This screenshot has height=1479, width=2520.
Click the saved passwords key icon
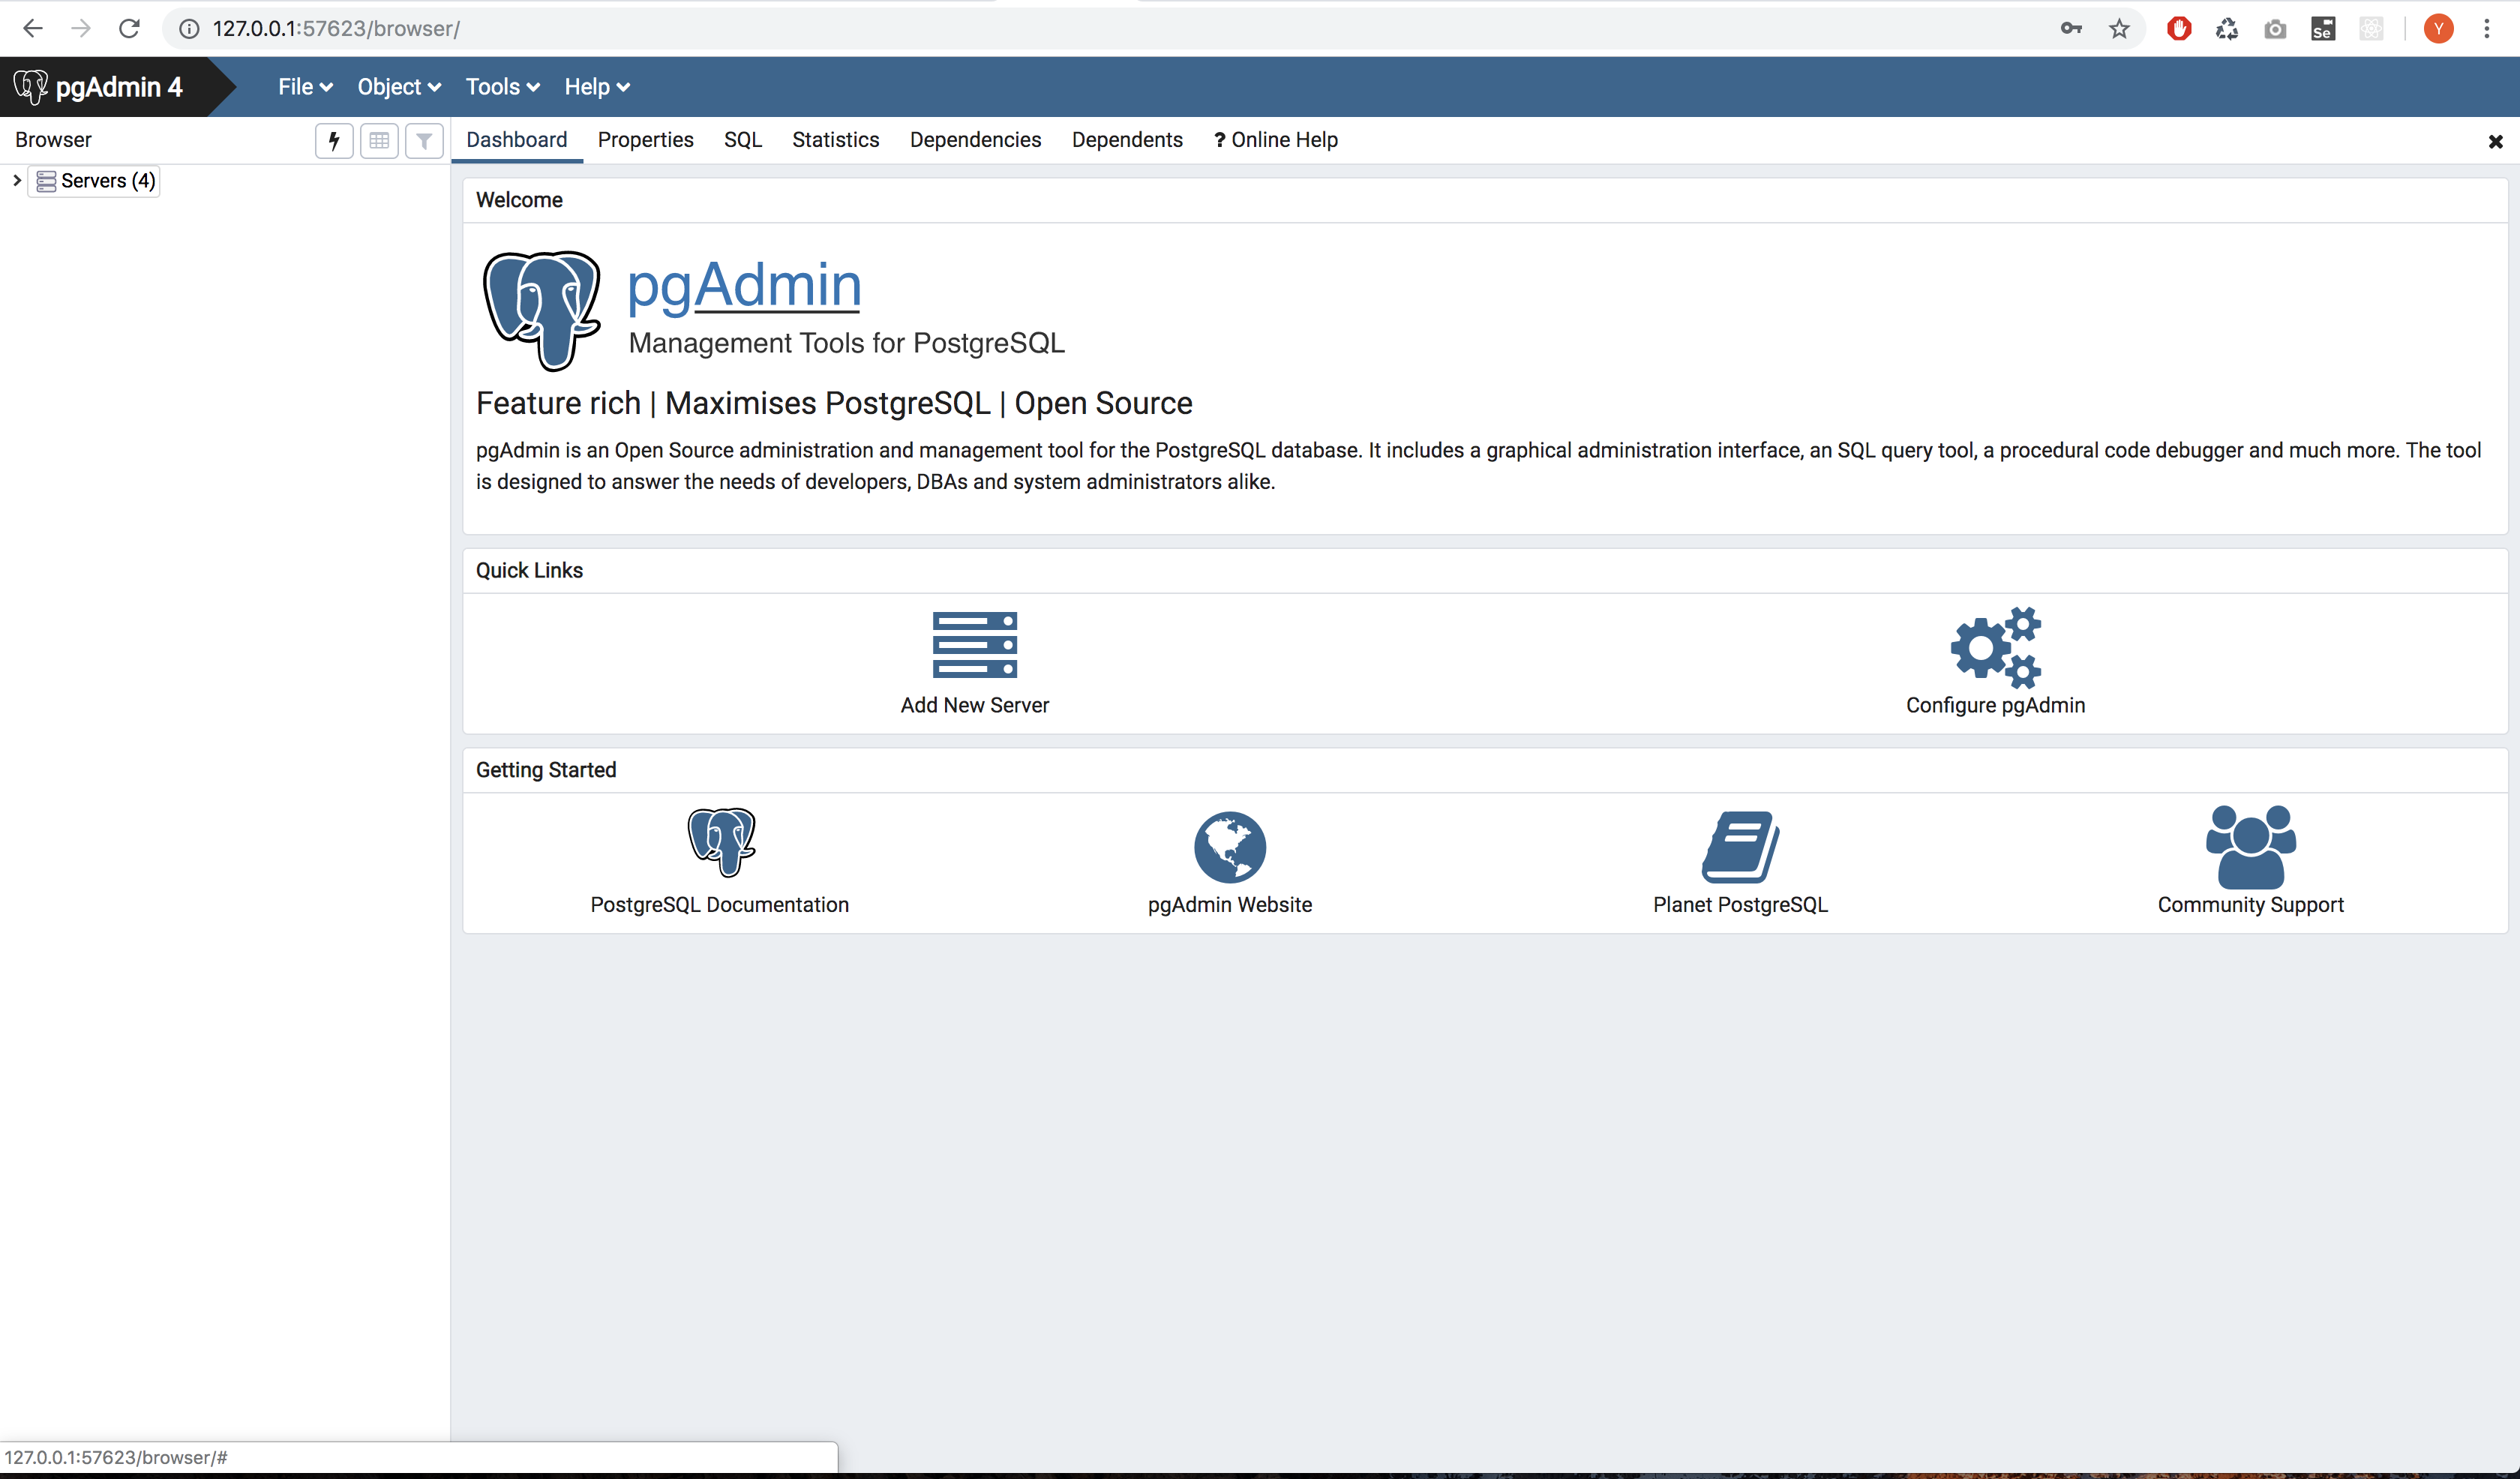[x=2071, y=29]
